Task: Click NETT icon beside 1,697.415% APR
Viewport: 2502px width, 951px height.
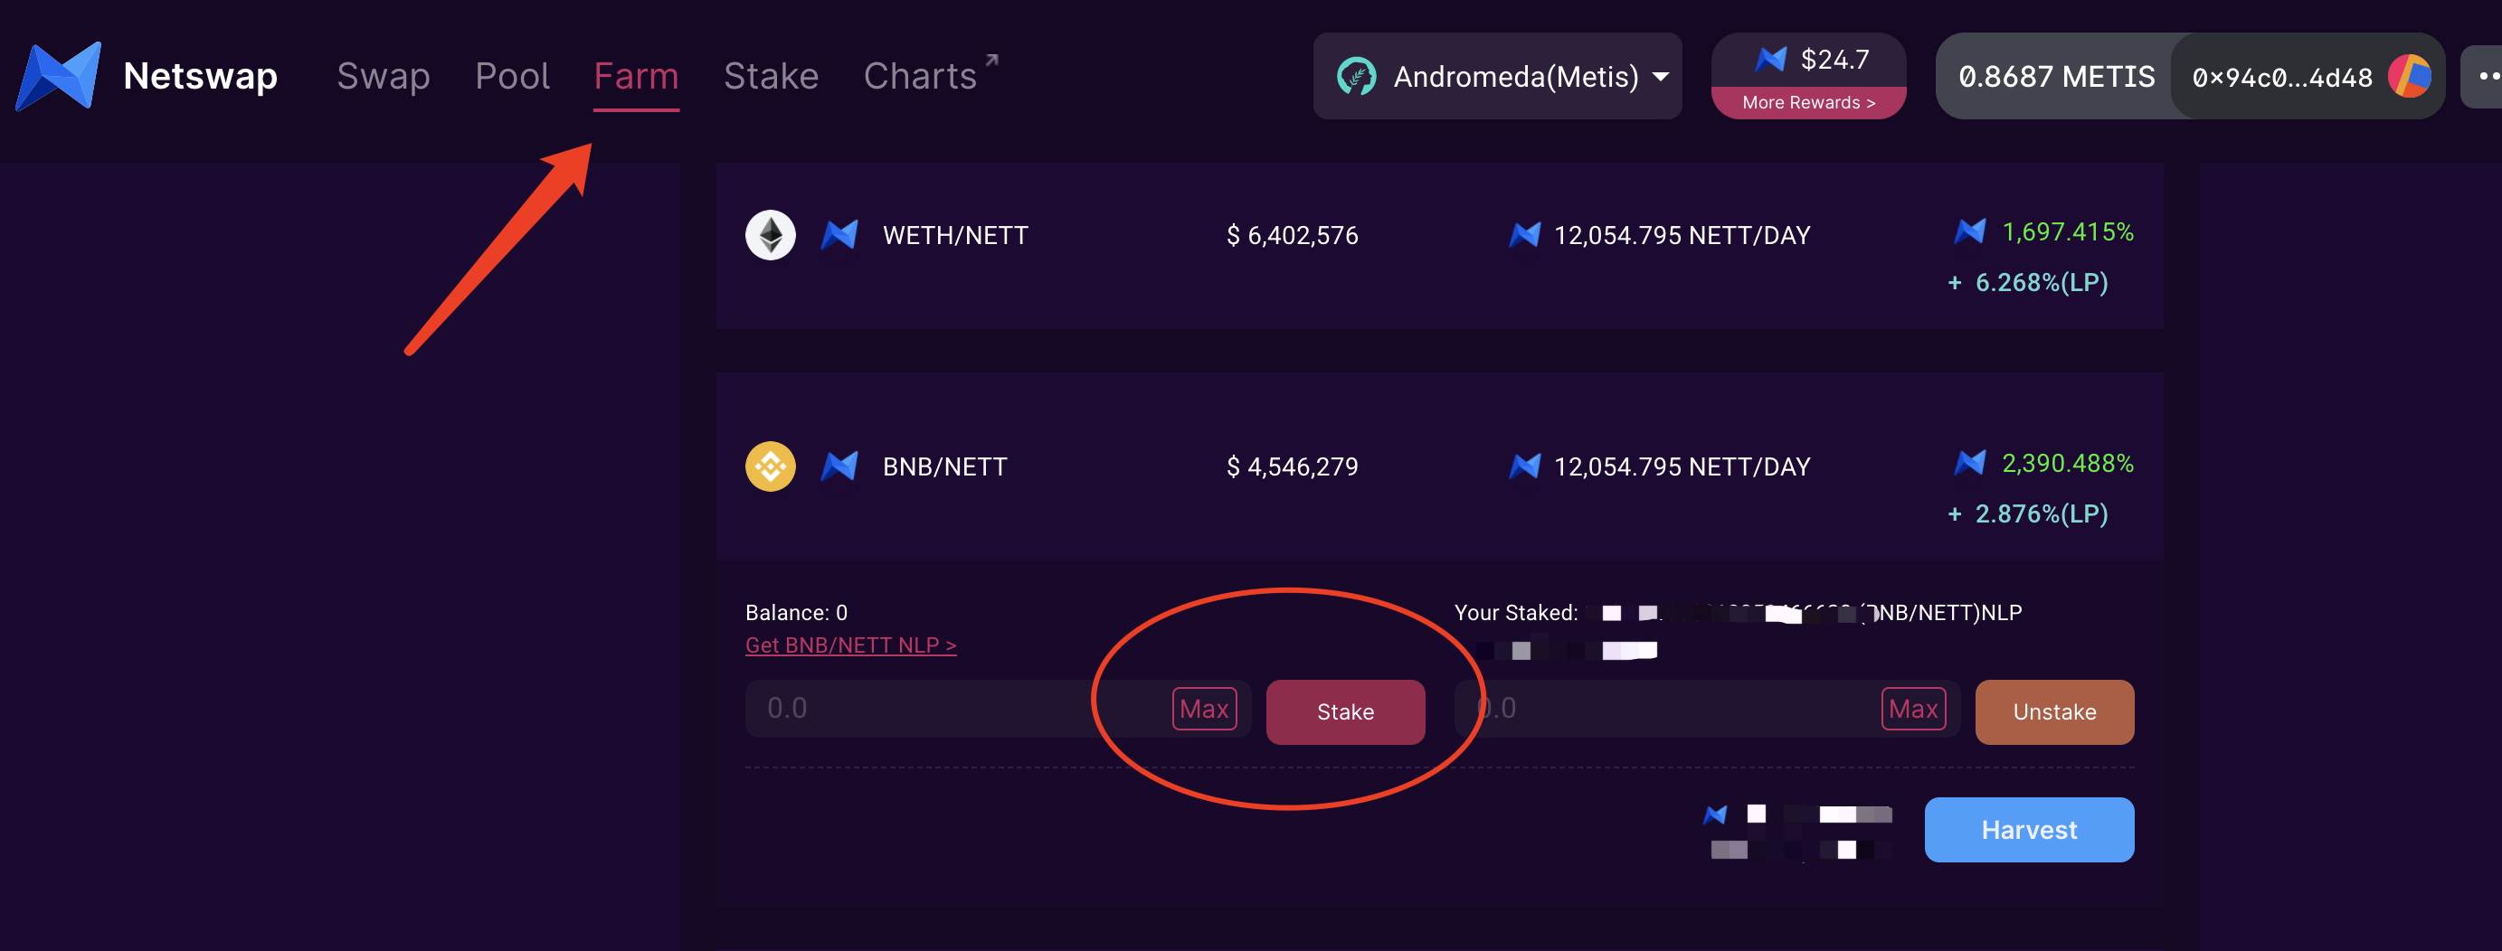Action: point(1970,231)
